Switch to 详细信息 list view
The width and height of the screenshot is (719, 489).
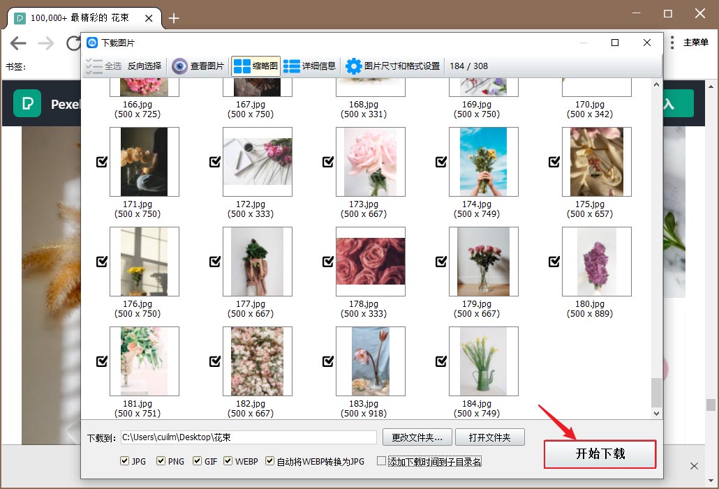point(292,66)
